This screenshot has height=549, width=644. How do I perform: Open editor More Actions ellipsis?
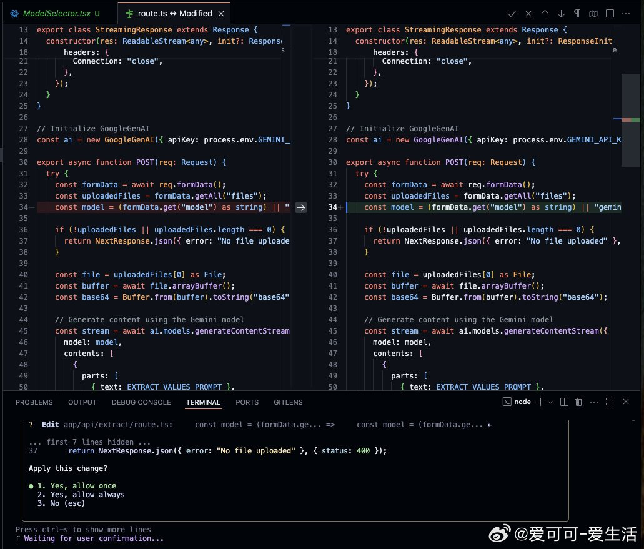point(626,14)
